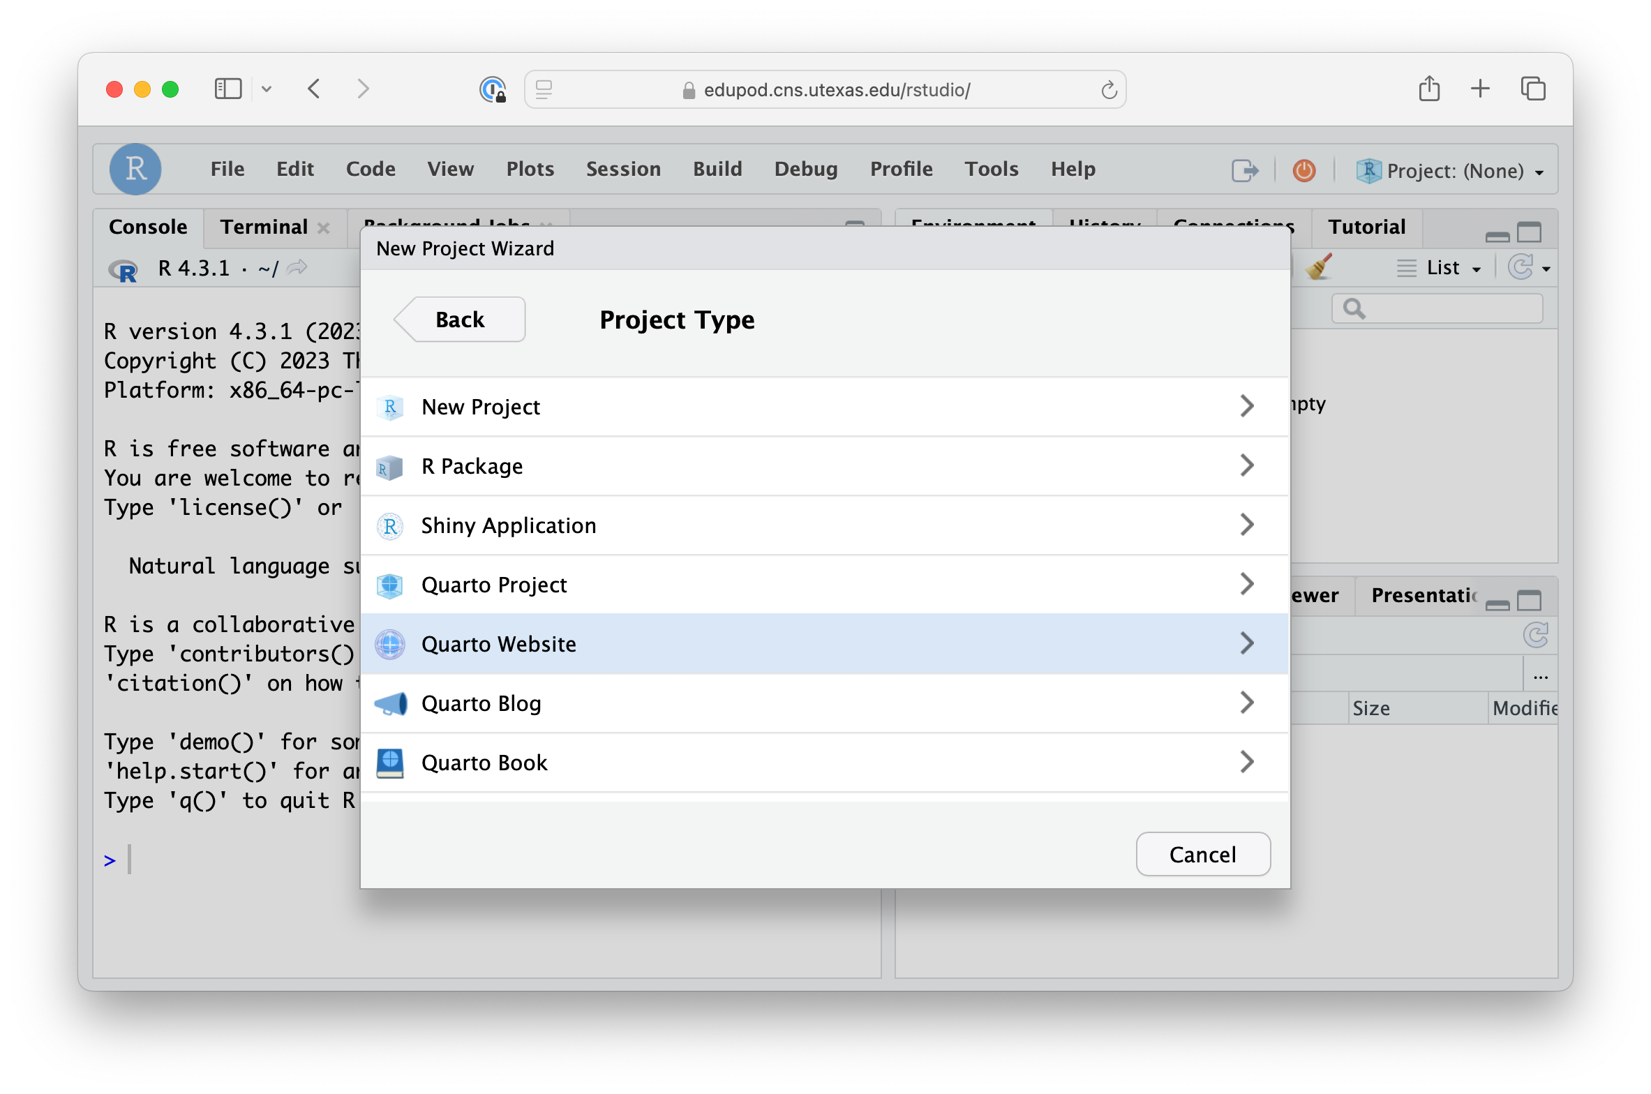Click the Quit Session power icon
Screen dimensions: 1651x1094
tap(1303, 170)
